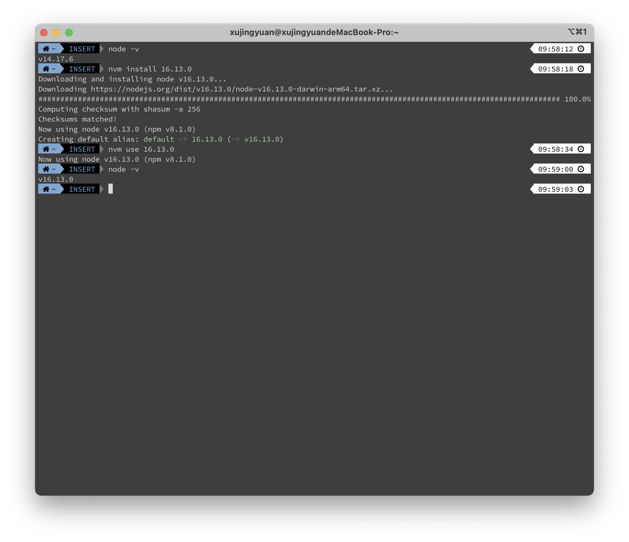Click the window title xujingyuan@xujingyuandeMacBook-Pro
The height and width of the screenshot is (542, 629).
314,32
